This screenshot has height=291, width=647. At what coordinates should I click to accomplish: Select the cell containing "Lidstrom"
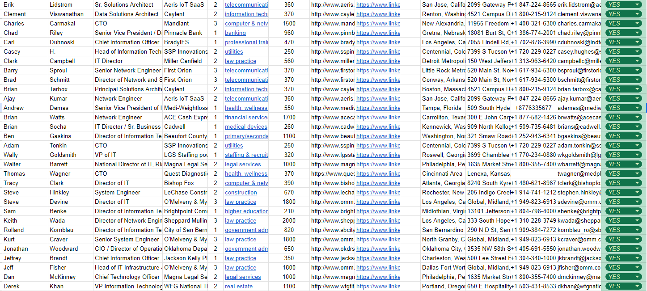click(71, 4)
